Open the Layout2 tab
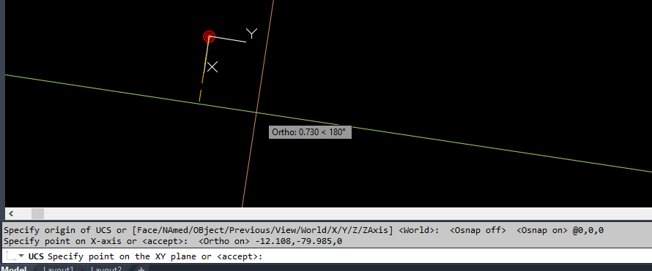The width and height of the screenshot is (652, 271). (x=106, y=269)
